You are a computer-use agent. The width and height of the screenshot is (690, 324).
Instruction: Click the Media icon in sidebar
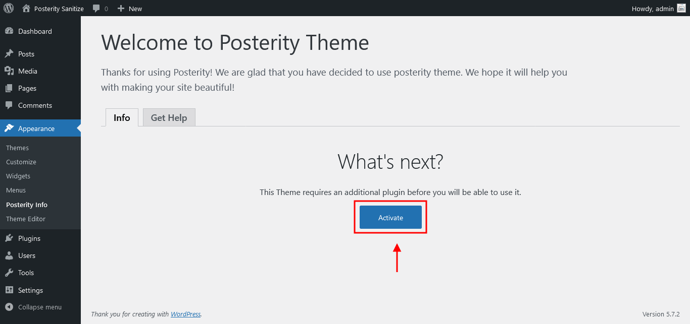click(x=9, y=71)
